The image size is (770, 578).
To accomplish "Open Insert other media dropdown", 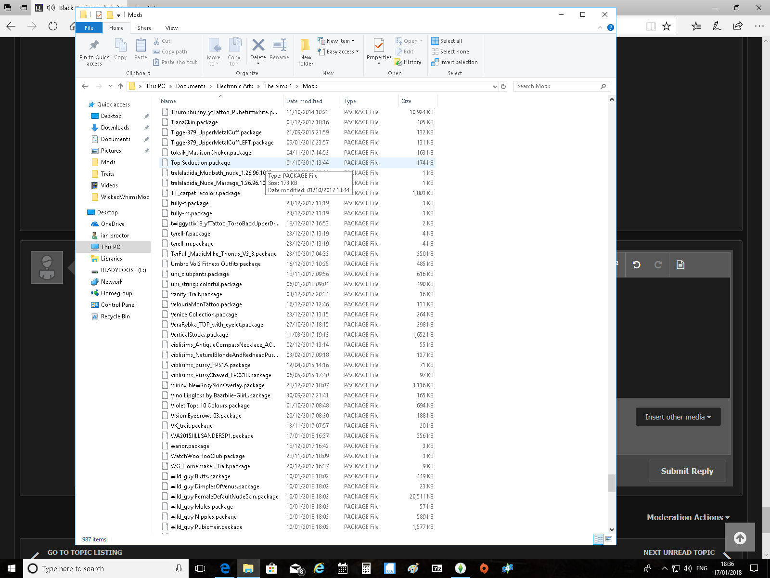I will (678, 417).
